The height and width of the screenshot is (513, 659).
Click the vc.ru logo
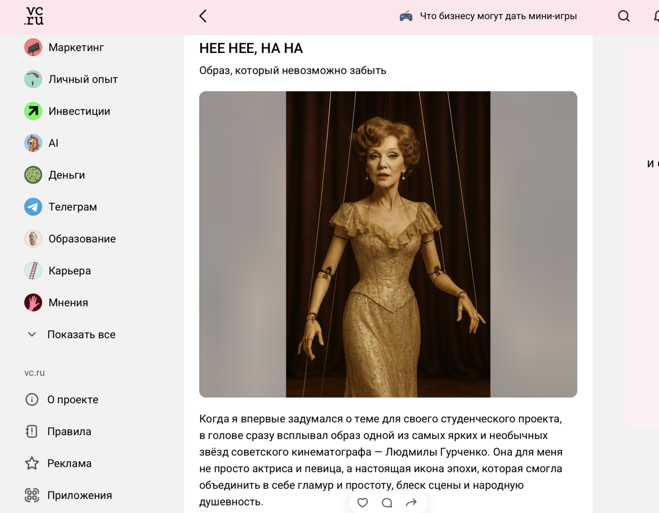click(34, 16)
